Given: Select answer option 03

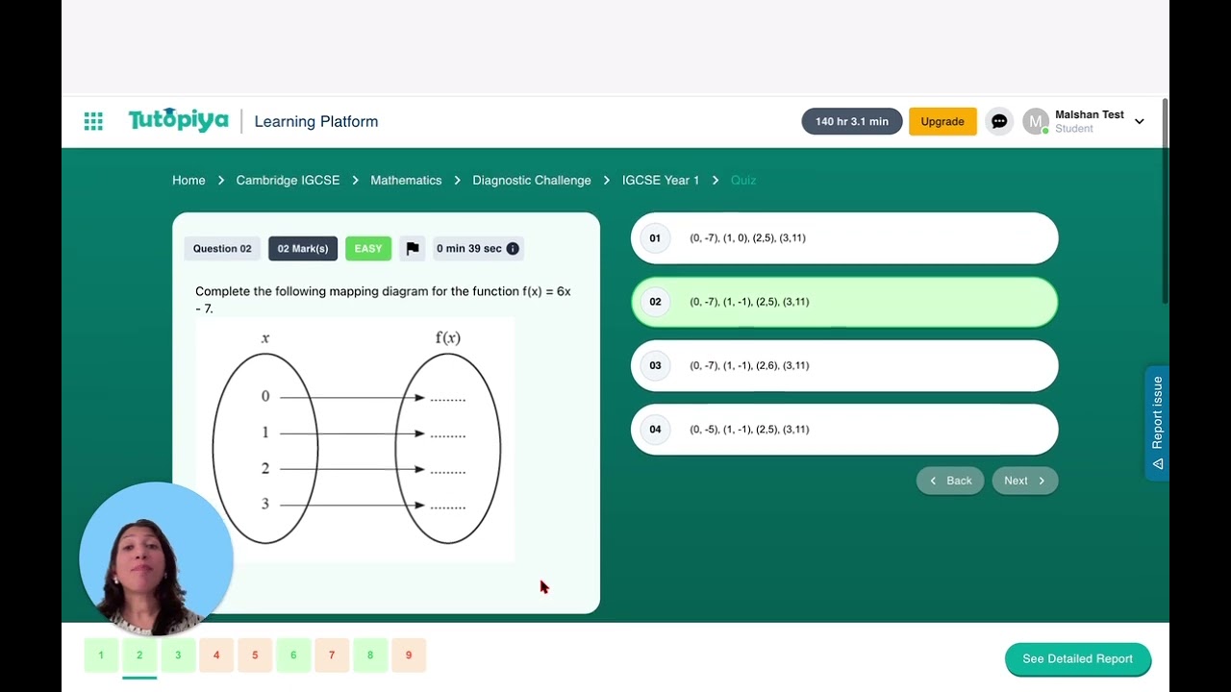Looking at the screenshot, I should (844, 366).
